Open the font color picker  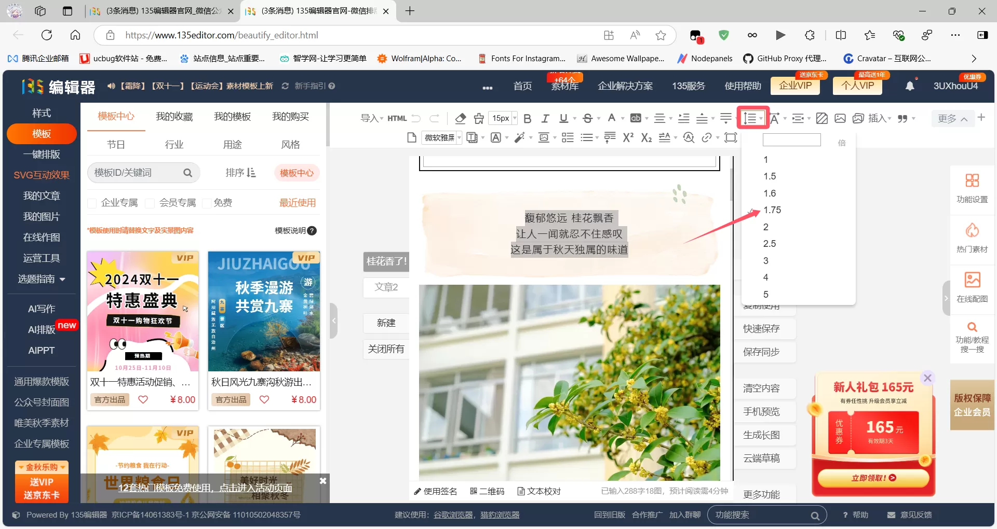(x=612, y=118)
